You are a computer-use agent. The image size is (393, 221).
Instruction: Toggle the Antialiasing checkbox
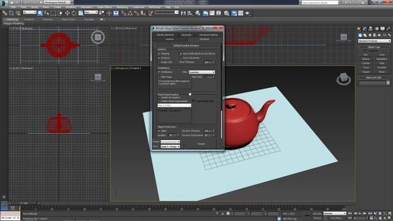tap(158, 72)
